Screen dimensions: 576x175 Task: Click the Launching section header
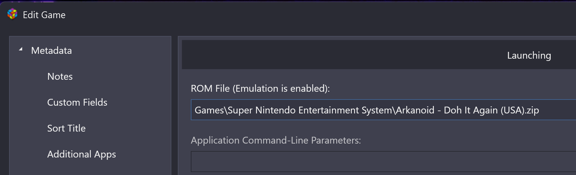coord(529,55)
